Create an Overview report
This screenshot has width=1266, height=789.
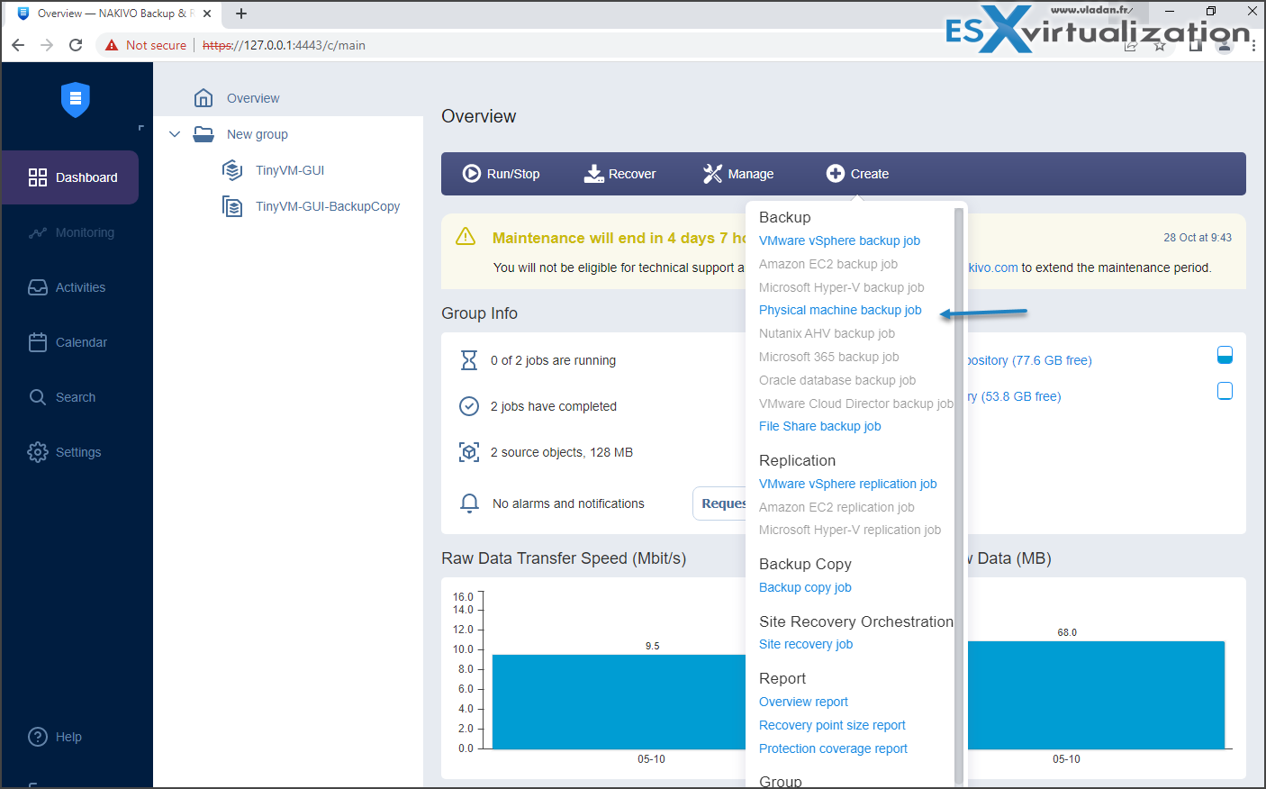pos(803,702)
